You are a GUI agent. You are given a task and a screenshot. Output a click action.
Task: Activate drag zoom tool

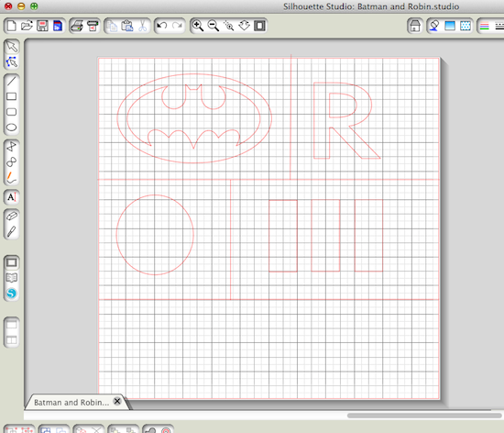click(245, 26)
